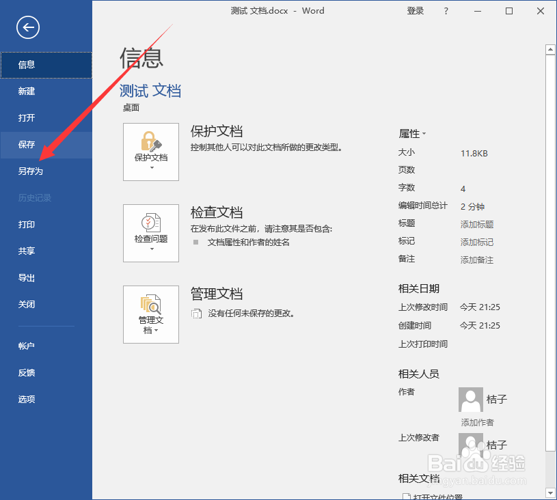Select 另存为 (Save As) in the sidebar
The image size is (557, 500).
pyautogui.click(x=30, y=171)
